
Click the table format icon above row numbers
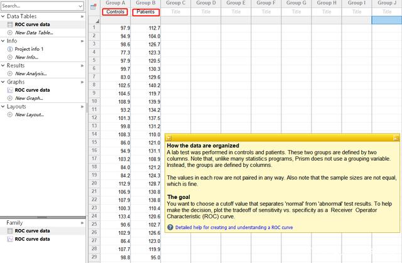(94, 7)
